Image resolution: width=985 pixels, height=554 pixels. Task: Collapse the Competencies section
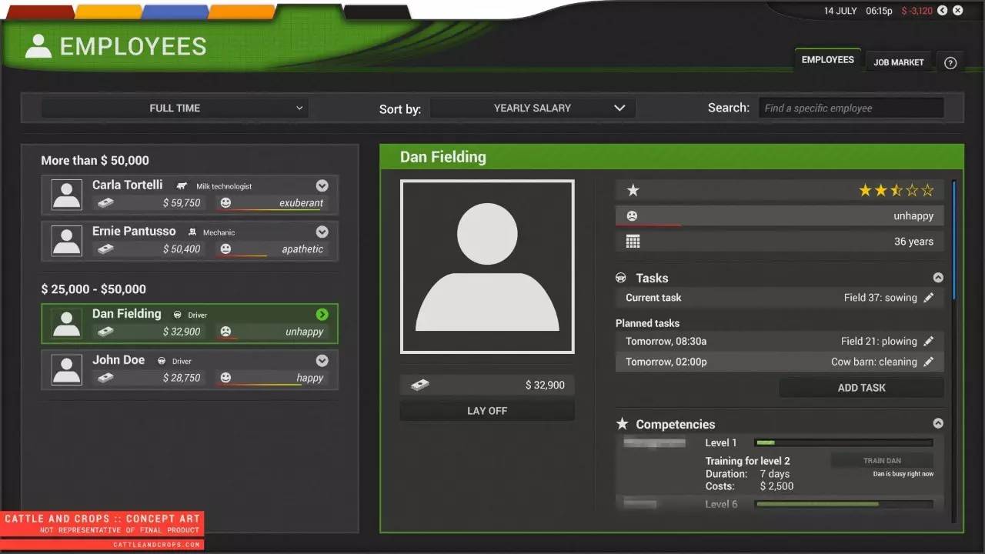pos(938,423)
